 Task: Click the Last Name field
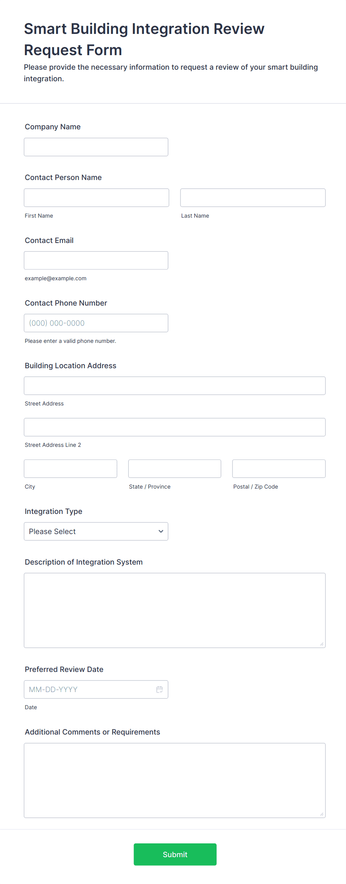point(253,198)
